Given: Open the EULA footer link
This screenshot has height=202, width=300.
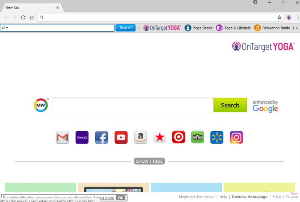Looking at the screenshot, I should (277, 197).
